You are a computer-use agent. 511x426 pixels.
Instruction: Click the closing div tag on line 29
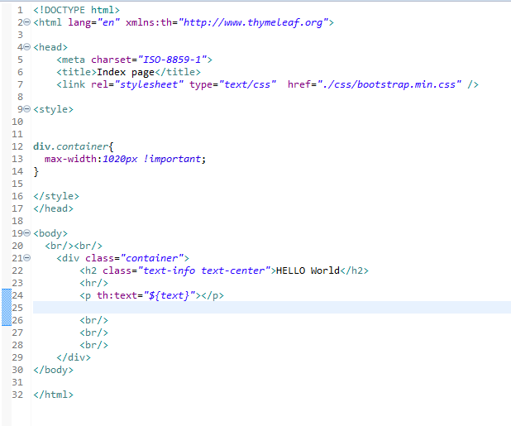(74, 357)
